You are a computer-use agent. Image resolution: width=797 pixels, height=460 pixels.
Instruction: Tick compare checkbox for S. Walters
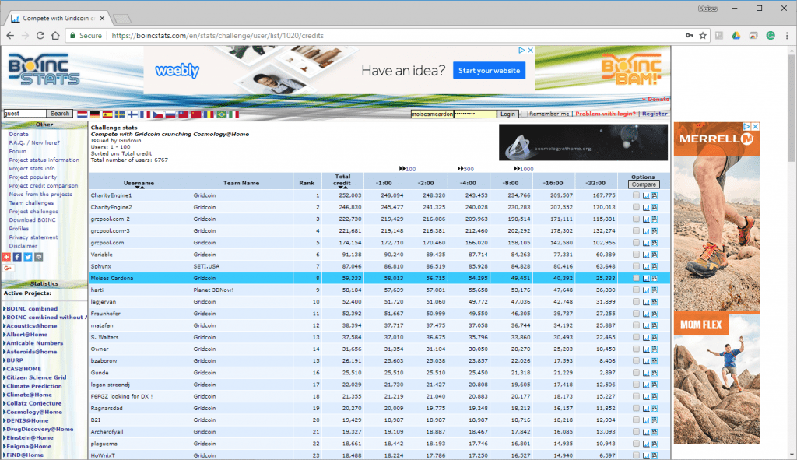pos(636,337)
